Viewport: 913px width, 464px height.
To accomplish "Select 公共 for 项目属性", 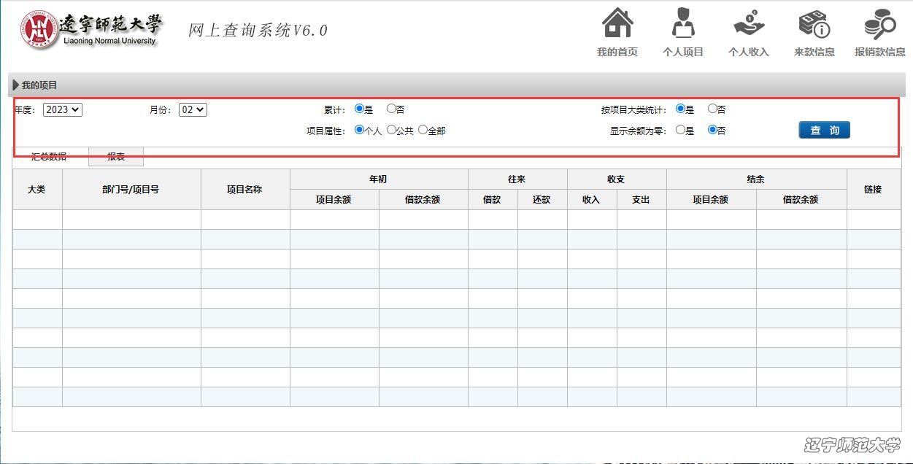I will 391,130.
